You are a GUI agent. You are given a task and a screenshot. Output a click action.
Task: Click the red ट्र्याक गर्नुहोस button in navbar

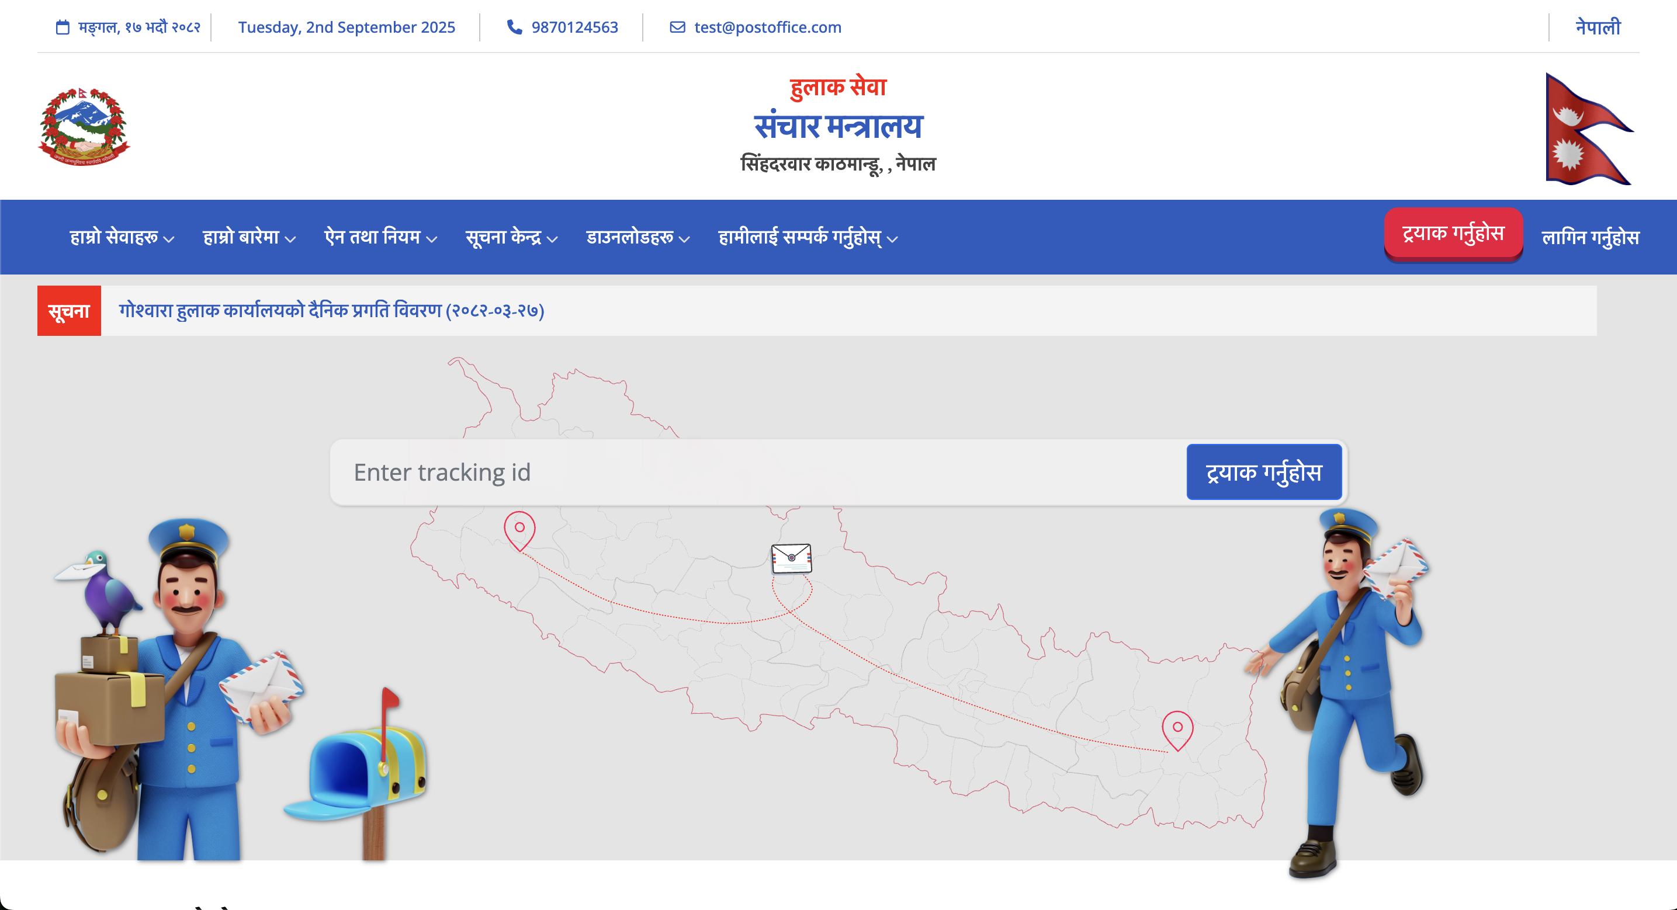click(x=1453, y=233)
